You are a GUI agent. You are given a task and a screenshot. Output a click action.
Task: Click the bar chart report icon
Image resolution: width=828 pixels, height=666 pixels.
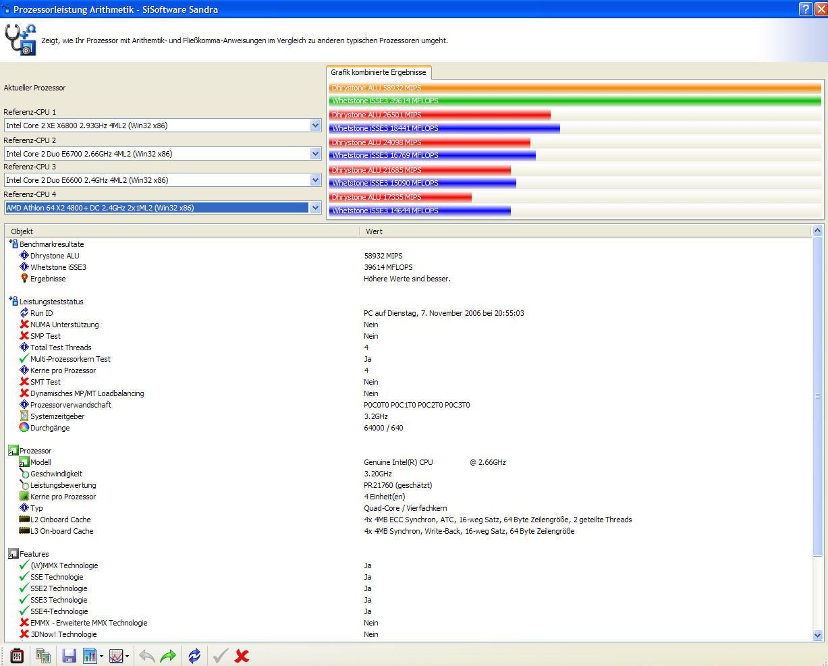point(90,655)
